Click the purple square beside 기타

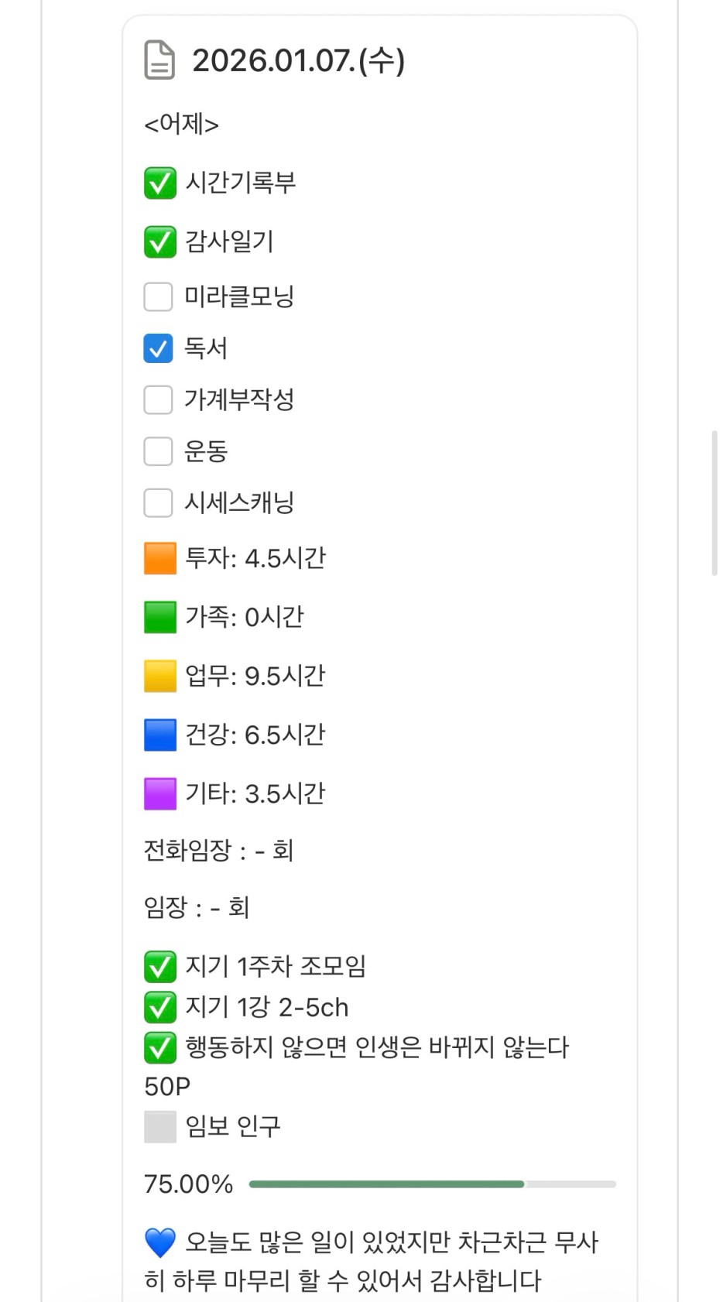(160, 794)
